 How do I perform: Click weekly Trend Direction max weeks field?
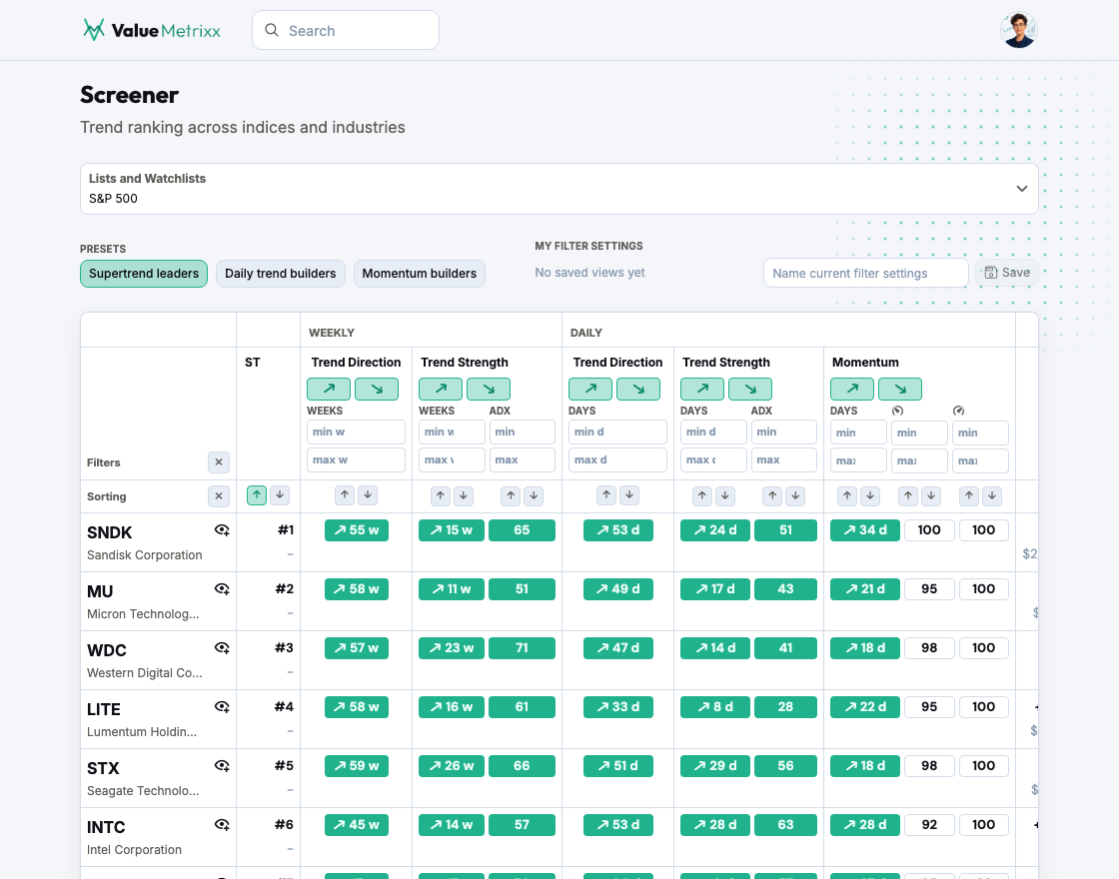[x=356, y=460]
